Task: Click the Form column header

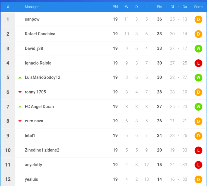Action: (198, 7)
